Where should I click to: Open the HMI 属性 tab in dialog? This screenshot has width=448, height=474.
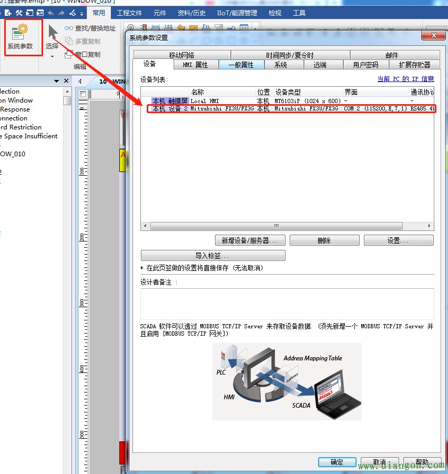(195, 65)
